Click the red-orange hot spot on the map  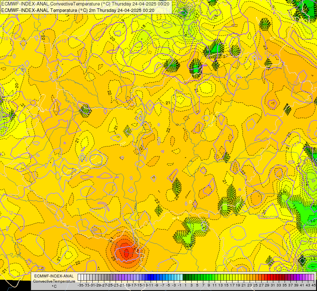126,252
